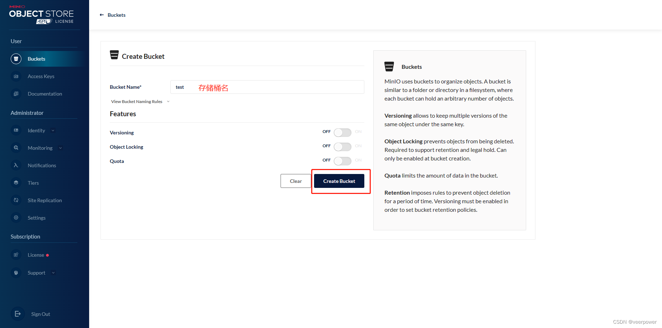
Task: Open the Documentation menu item
Action: [45, 94]
